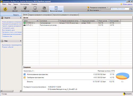Open the Состояние toolbar icon
This screenshot has height=96, width=133.
[25, 9]
